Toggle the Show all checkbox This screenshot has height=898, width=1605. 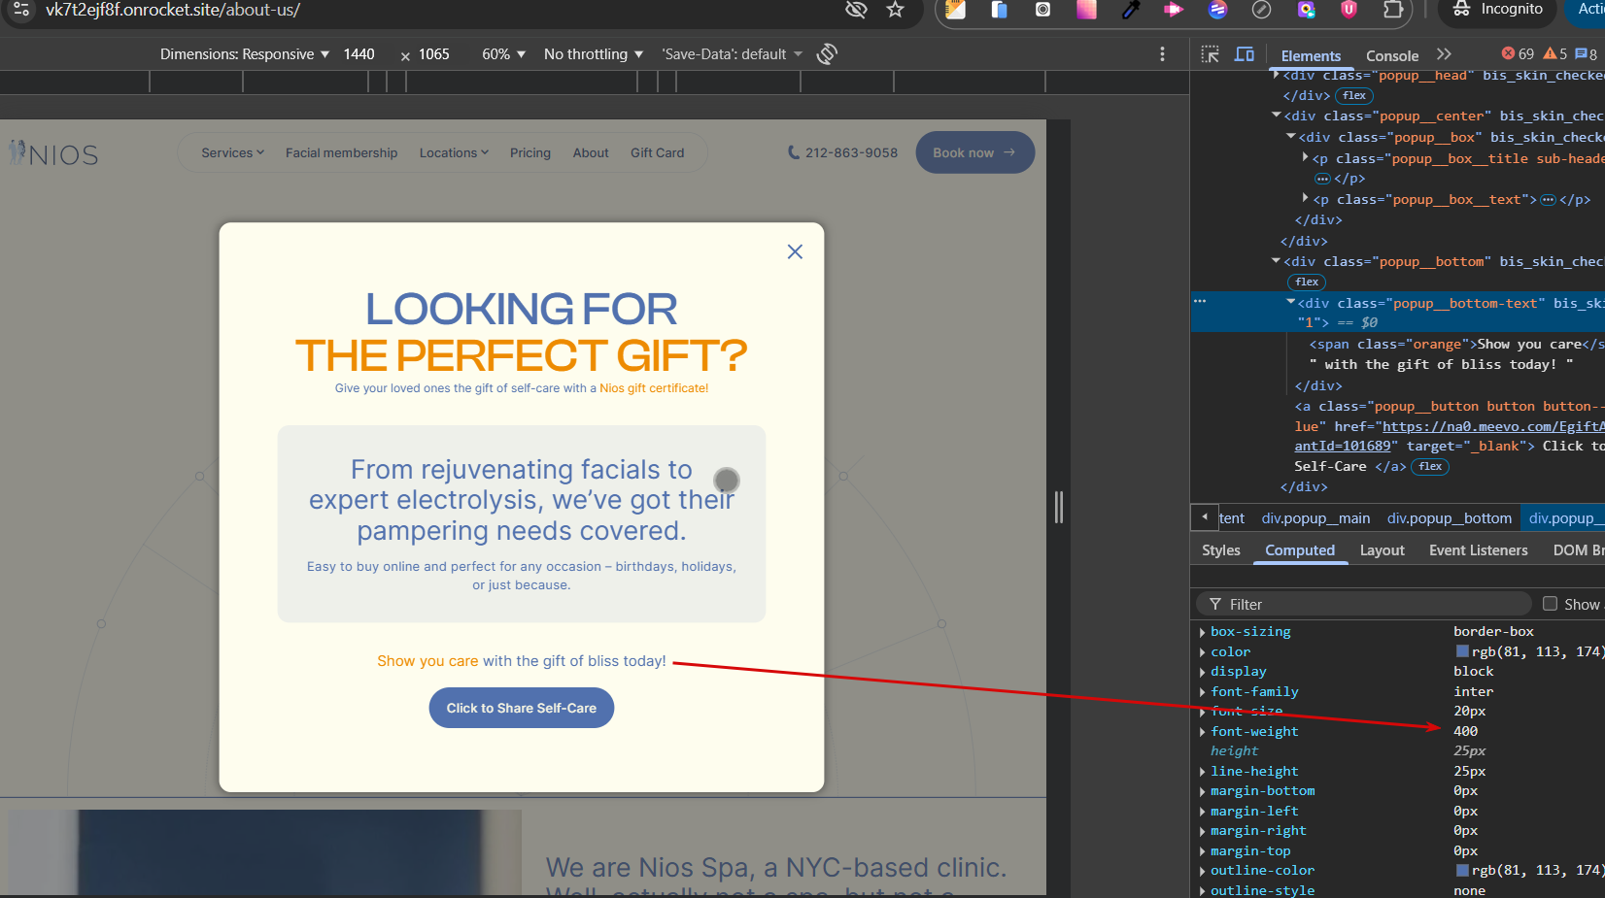point(1550,604)
